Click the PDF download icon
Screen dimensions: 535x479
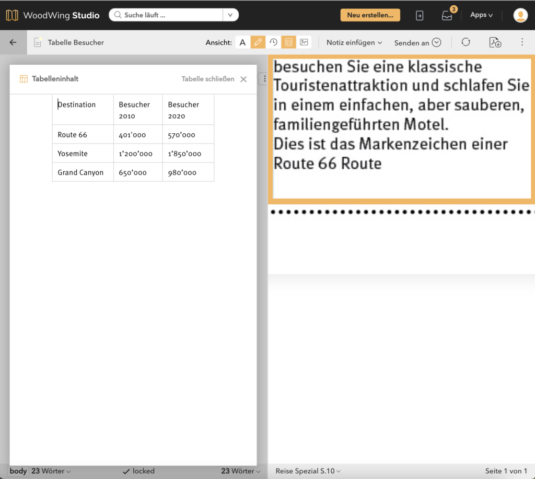pos(495,42)
